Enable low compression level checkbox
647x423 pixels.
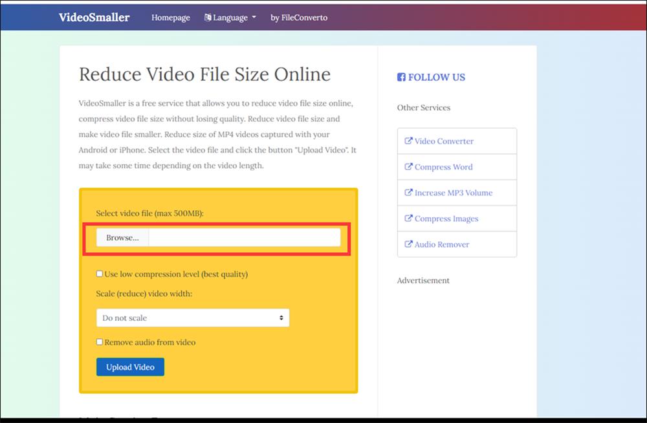point(100,274)
